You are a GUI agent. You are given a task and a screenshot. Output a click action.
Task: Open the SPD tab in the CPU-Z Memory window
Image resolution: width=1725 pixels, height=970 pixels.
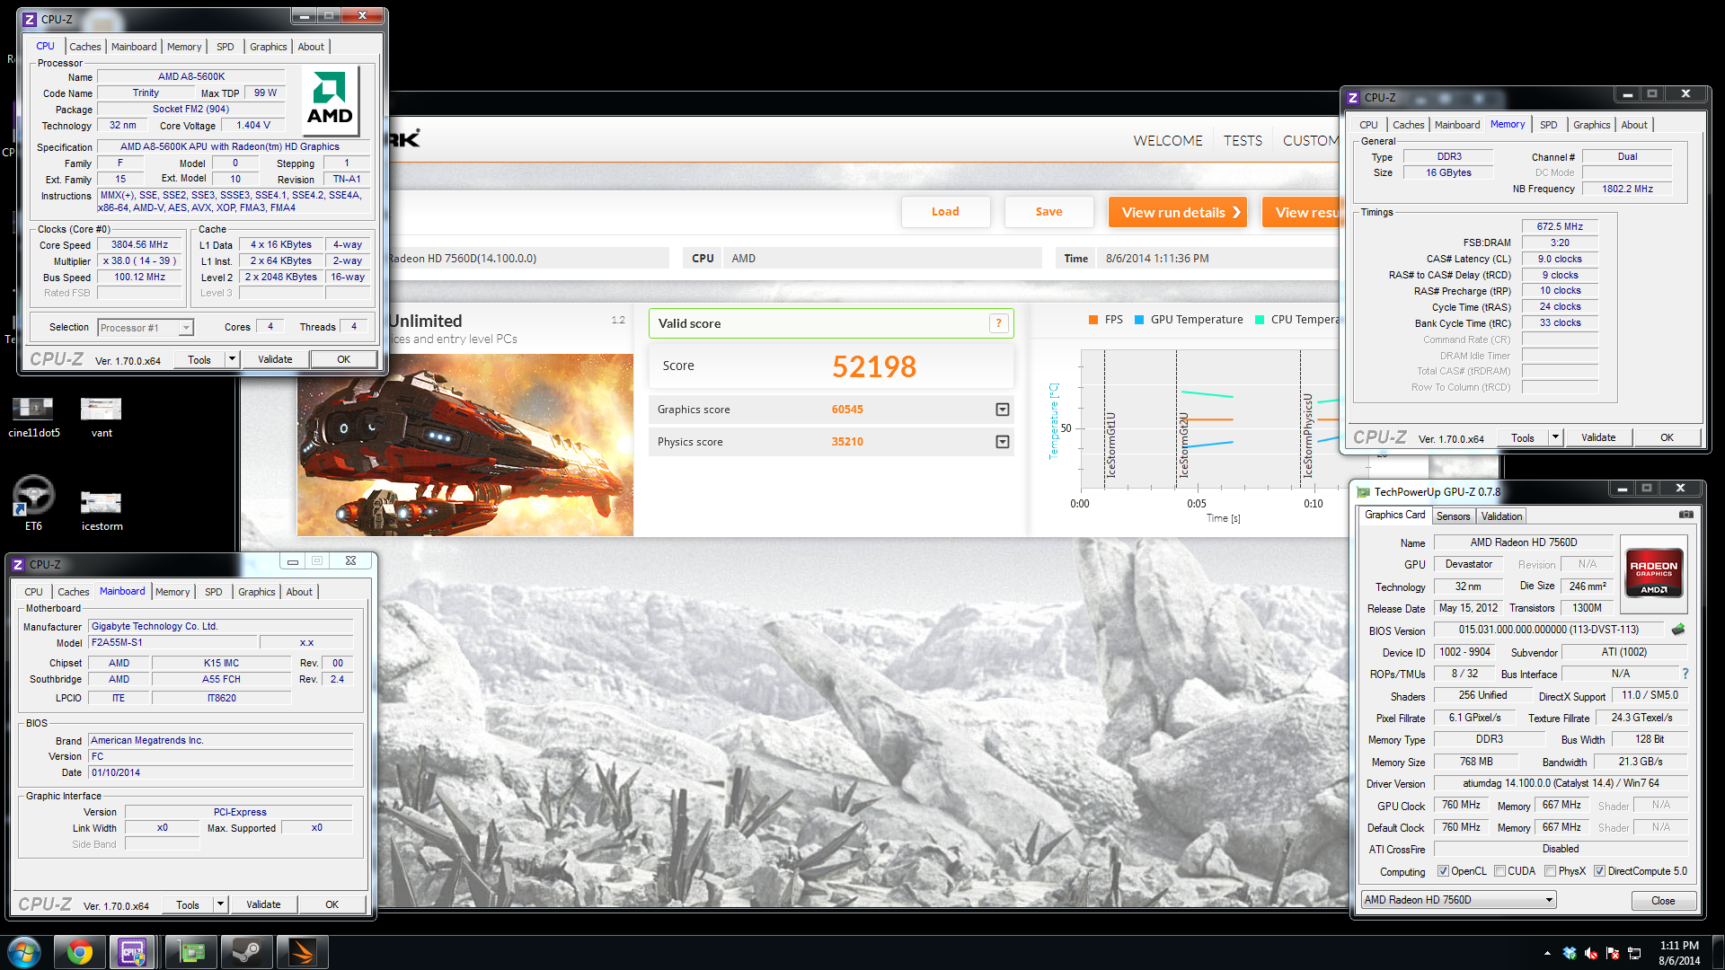tap(1548, 125)
